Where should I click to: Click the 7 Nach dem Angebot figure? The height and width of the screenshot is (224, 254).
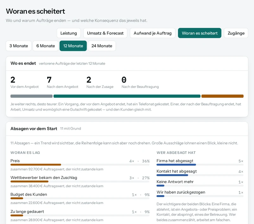click(x=62, y=82)
